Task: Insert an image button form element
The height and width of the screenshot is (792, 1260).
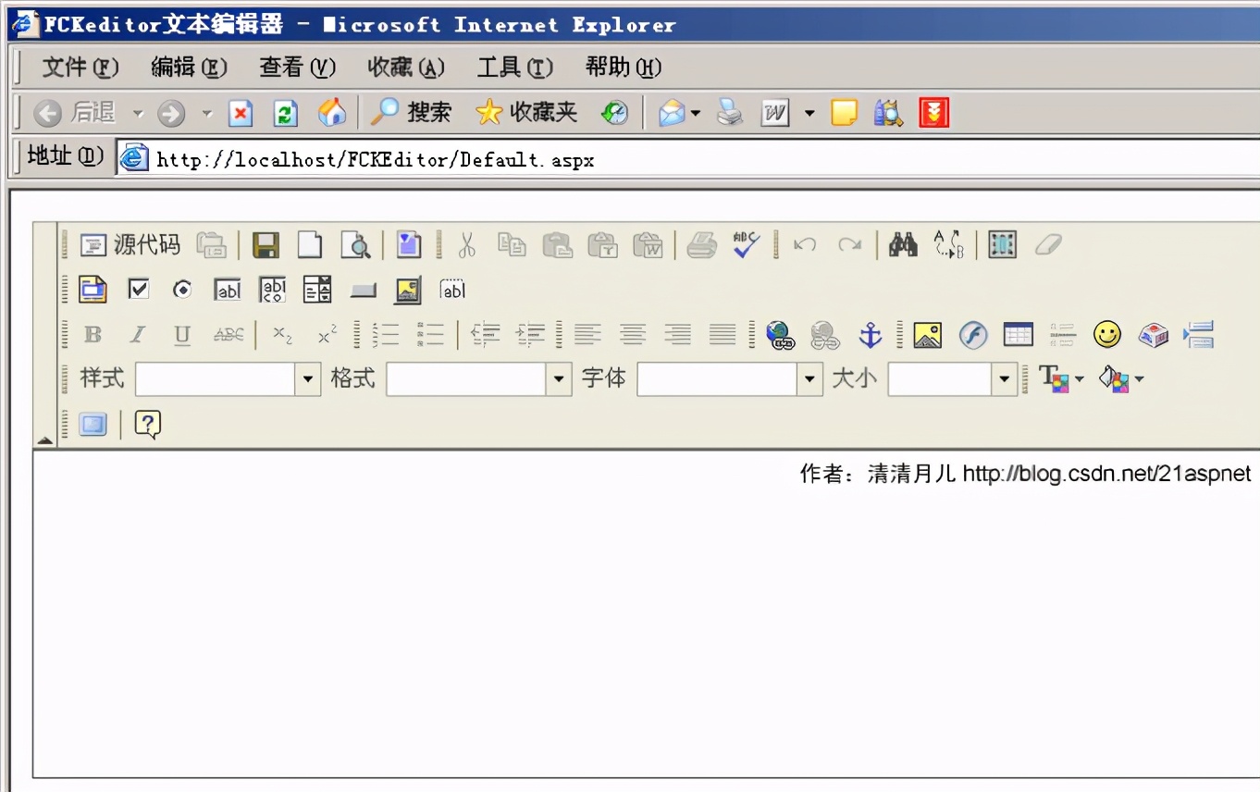Action: [408, 290]
